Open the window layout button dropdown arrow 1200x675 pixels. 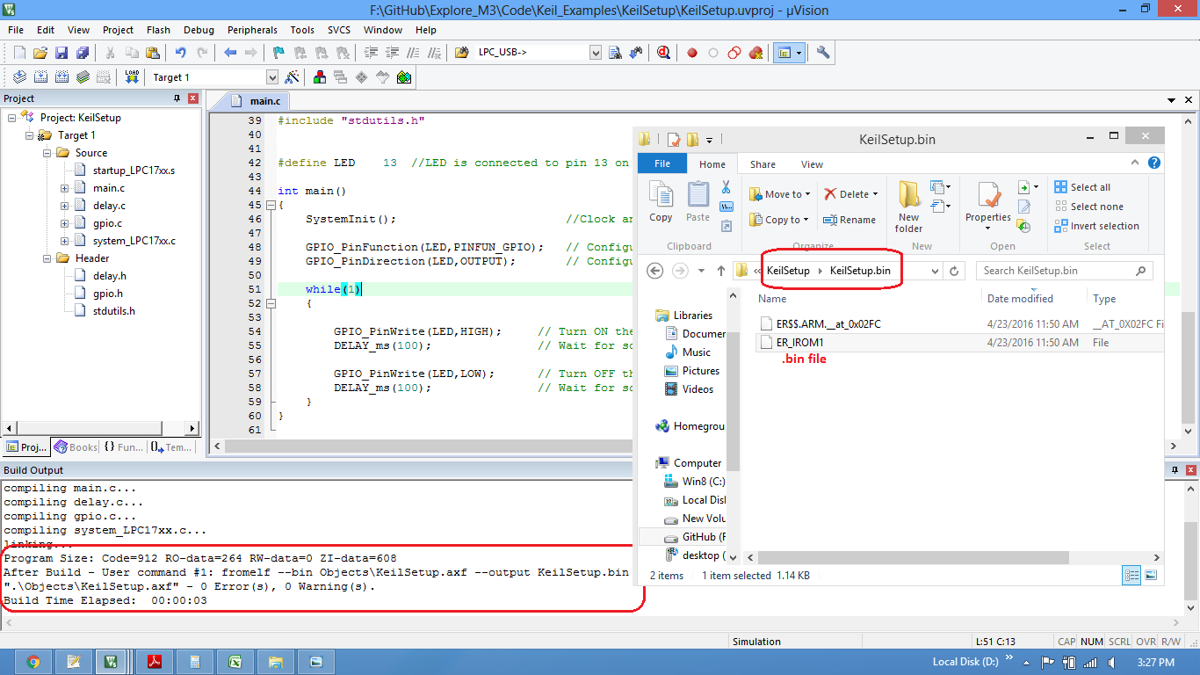tap(799, 53)
